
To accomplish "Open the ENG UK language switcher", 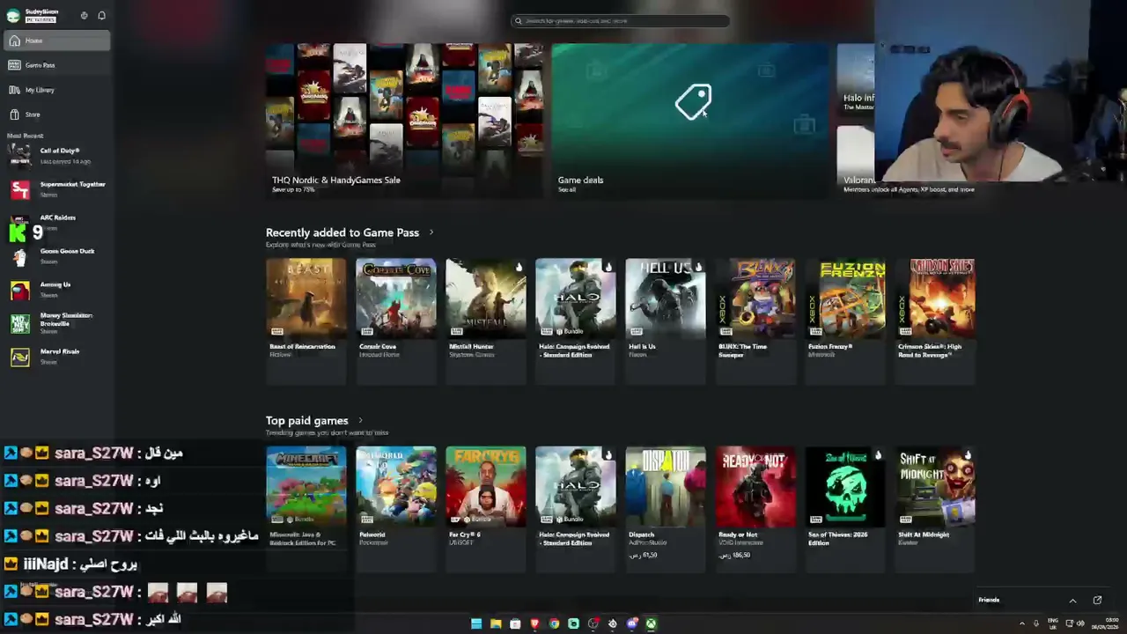I will pos(1053,624).
